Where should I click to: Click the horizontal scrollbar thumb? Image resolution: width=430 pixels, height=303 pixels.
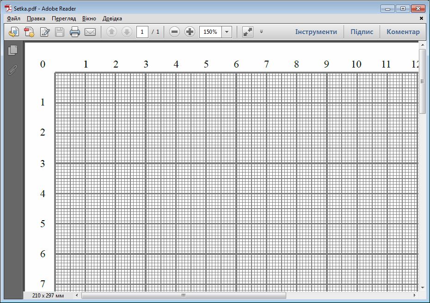(x=184, y=295)
